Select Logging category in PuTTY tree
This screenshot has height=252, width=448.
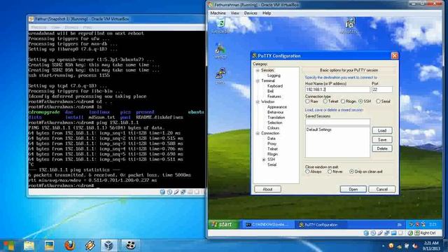pyautogui.click(x=274, y=76)
